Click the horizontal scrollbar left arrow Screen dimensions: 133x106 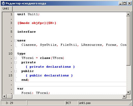point(4,96)
